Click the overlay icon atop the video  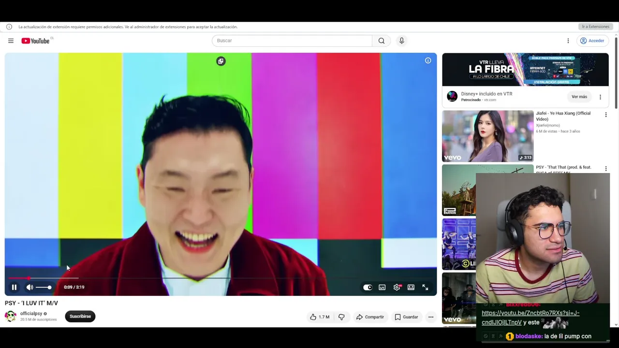coord(221,61)
